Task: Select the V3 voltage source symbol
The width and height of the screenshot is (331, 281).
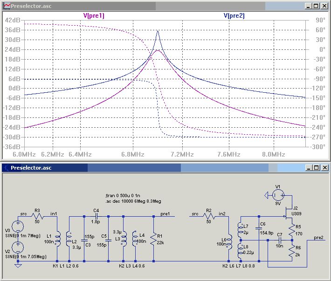Action: [x=18, y=227]
